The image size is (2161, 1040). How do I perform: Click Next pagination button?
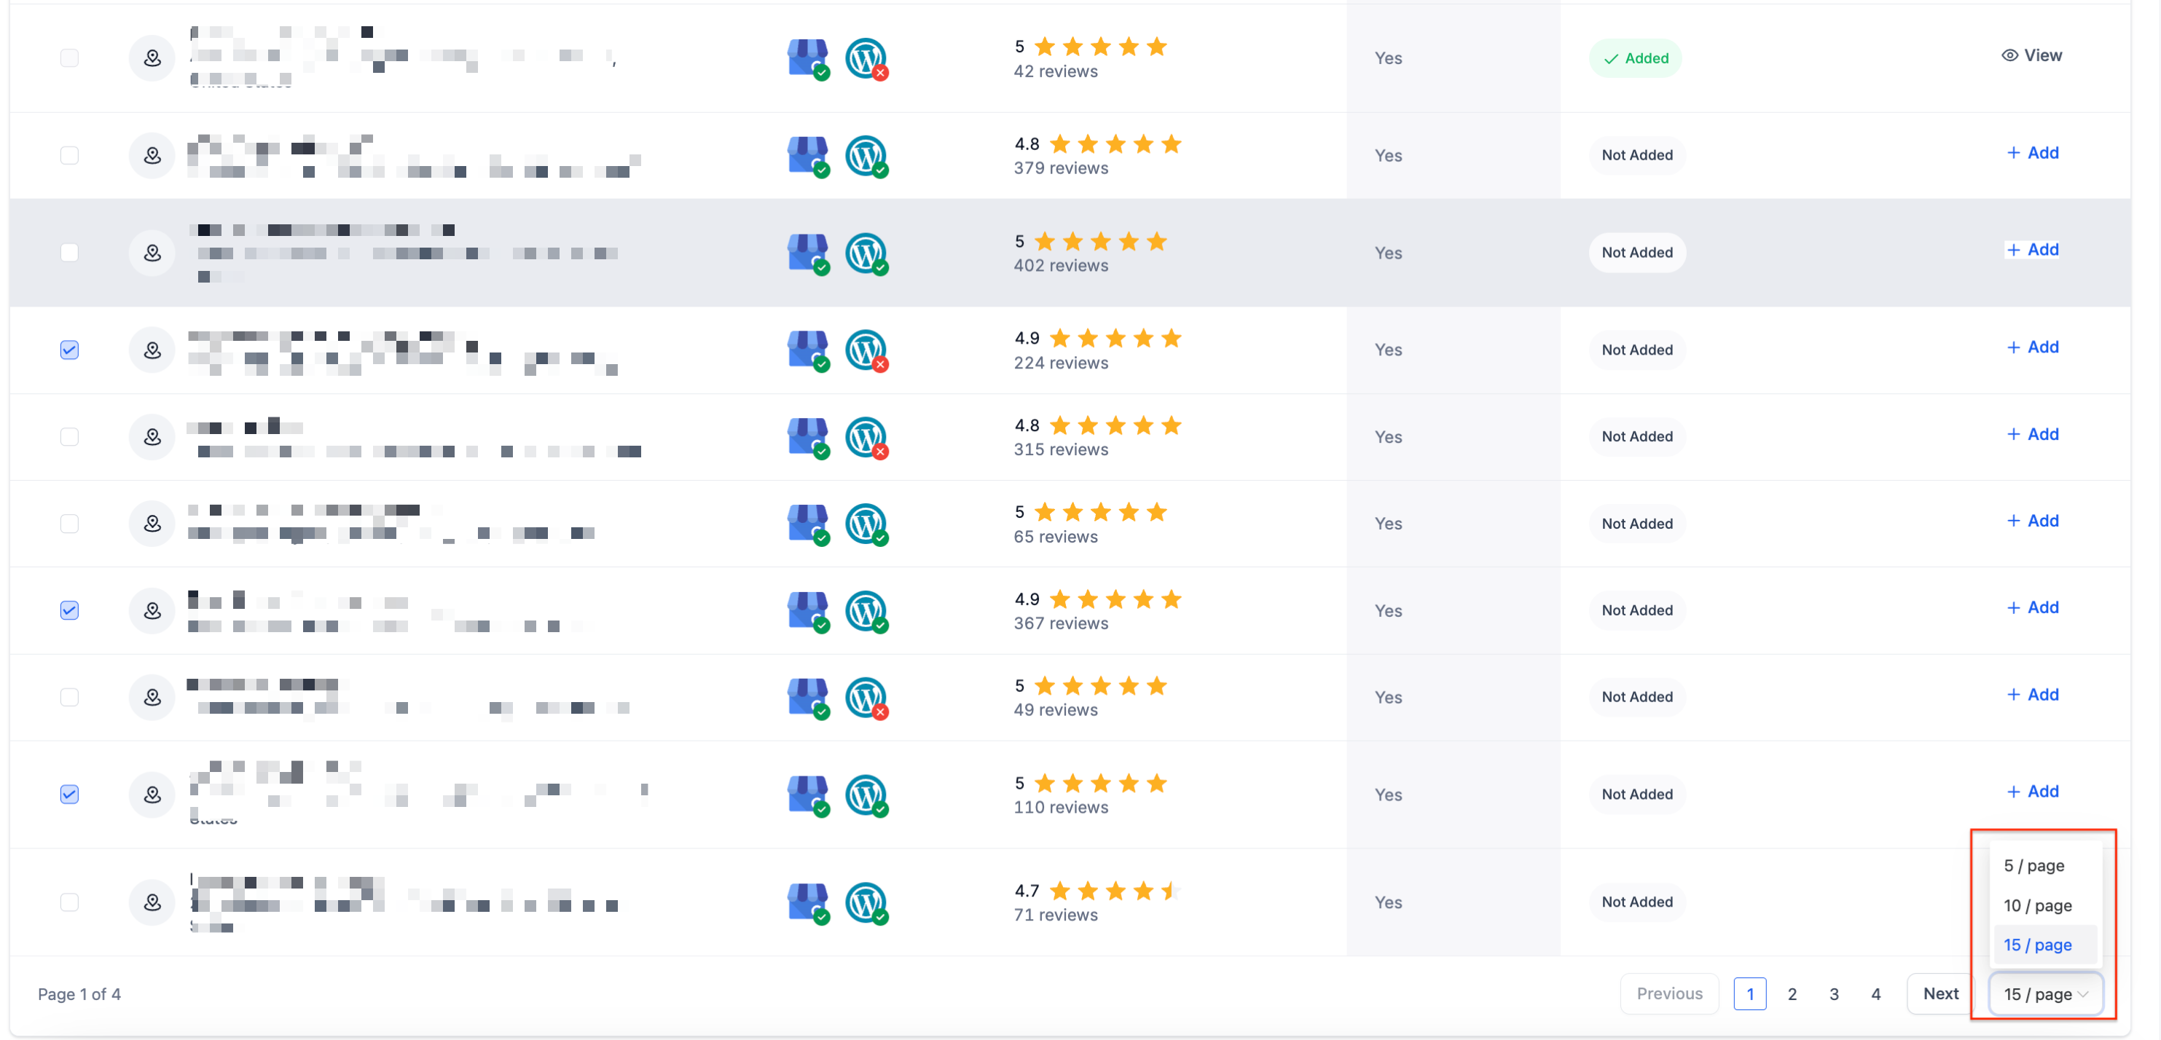point(1940,994)
